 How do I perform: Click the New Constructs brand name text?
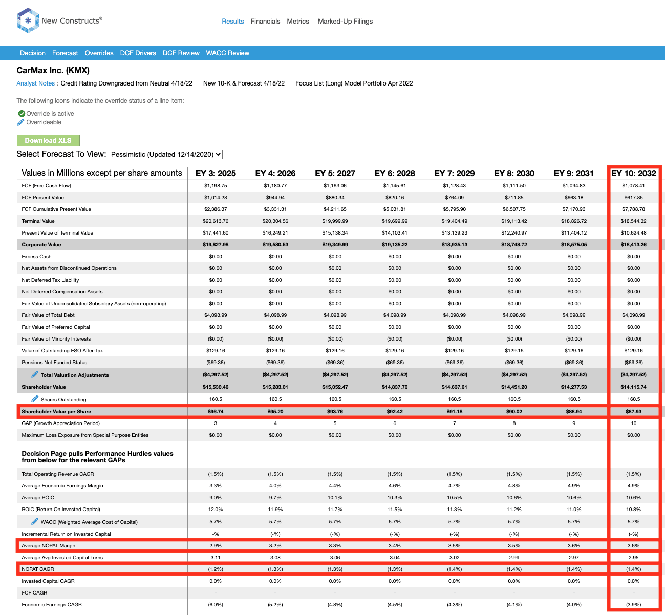point(72,21)
